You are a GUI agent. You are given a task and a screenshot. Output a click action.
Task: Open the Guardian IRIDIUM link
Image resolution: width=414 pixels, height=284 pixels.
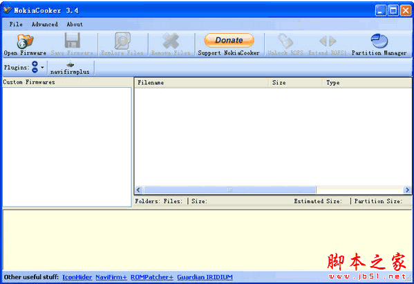tap(205, 277)
